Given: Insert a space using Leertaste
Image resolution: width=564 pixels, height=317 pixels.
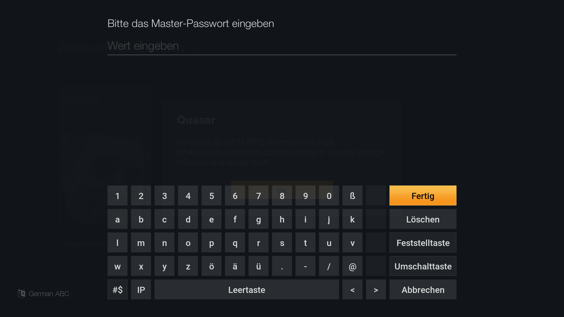Looking at the screenshot, I should (x=247, y=289).
